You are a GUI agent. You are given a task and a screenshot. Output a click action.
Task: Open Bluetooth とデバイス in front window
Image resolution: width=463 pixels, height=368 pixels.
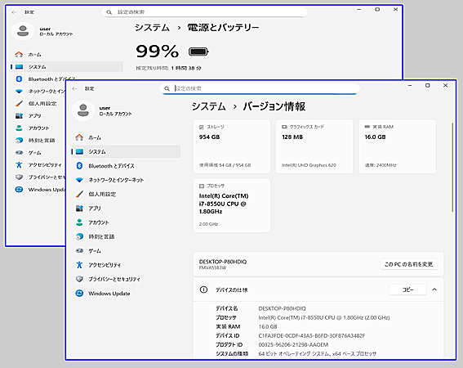coord(111,166)
